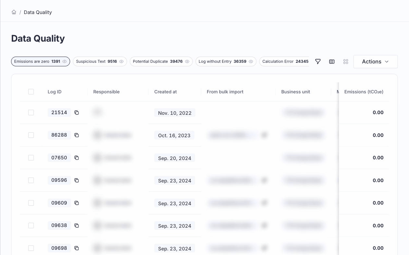Select the Calculation Error filter chip
The width and height of the screenshot is (409, 255).
pos(284,61)
